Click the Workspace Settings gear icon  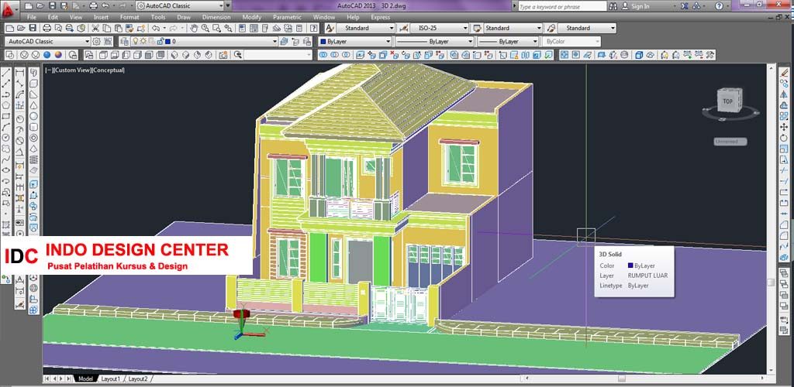96,42
